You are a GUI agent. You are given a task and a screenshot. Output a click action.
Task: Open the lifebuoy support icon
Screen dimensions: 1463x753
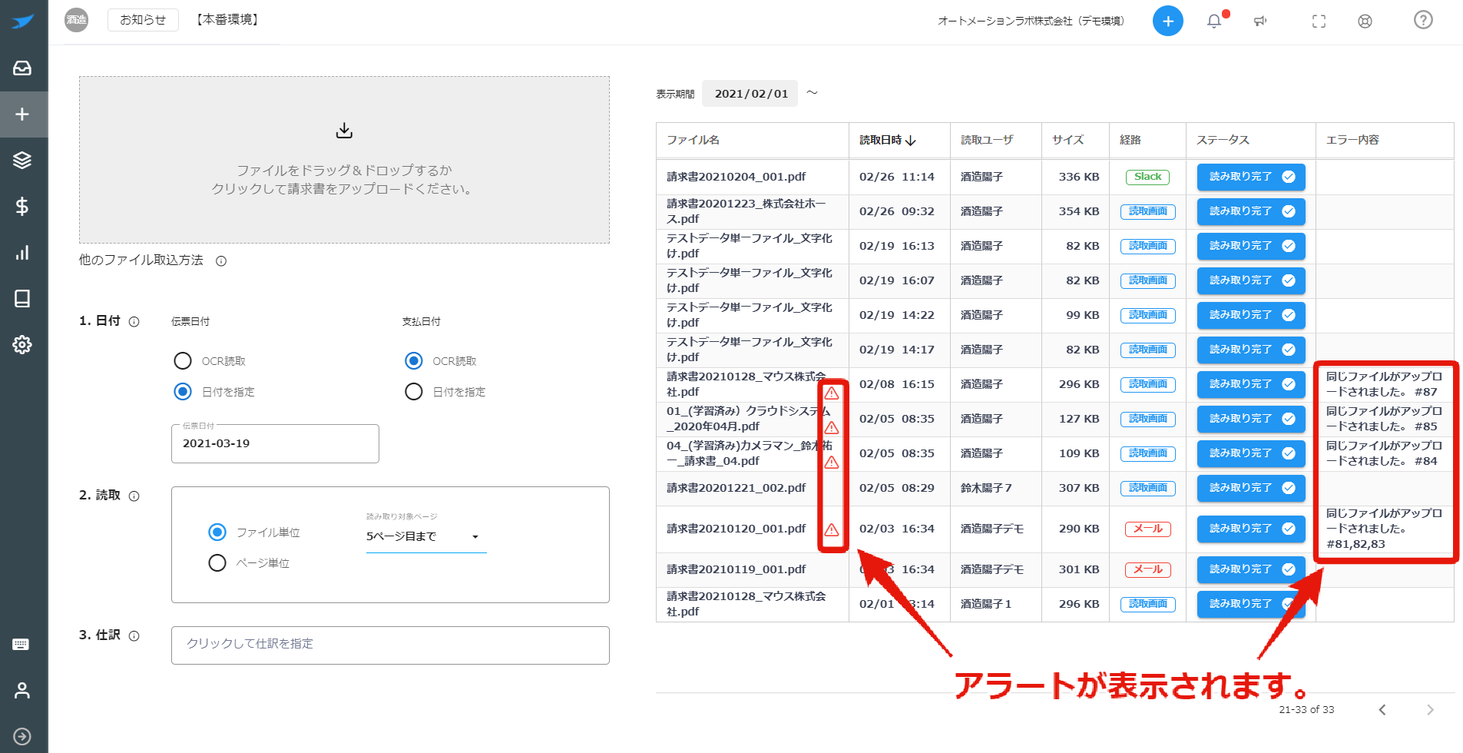[x=1365, y=21]
